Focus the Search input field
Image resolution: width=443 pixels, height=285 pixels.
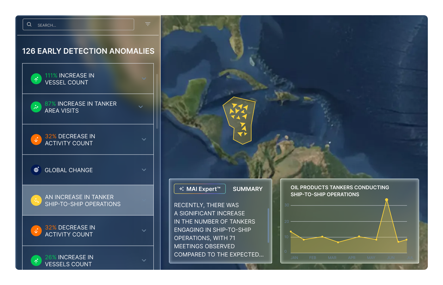78,24
